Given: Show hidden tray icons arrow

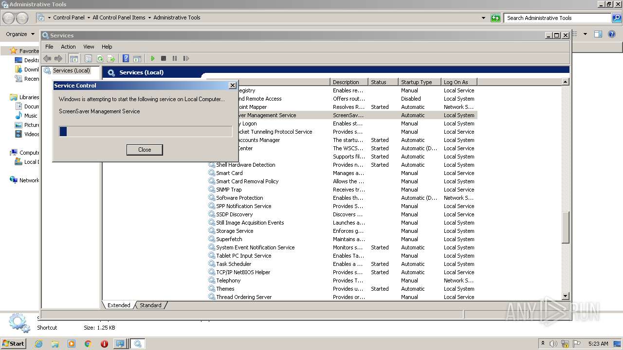Looking at the screenshot, I should pos(543,344).
